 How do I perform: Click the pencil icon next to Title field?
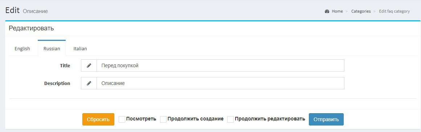click(x=89, y=65)
